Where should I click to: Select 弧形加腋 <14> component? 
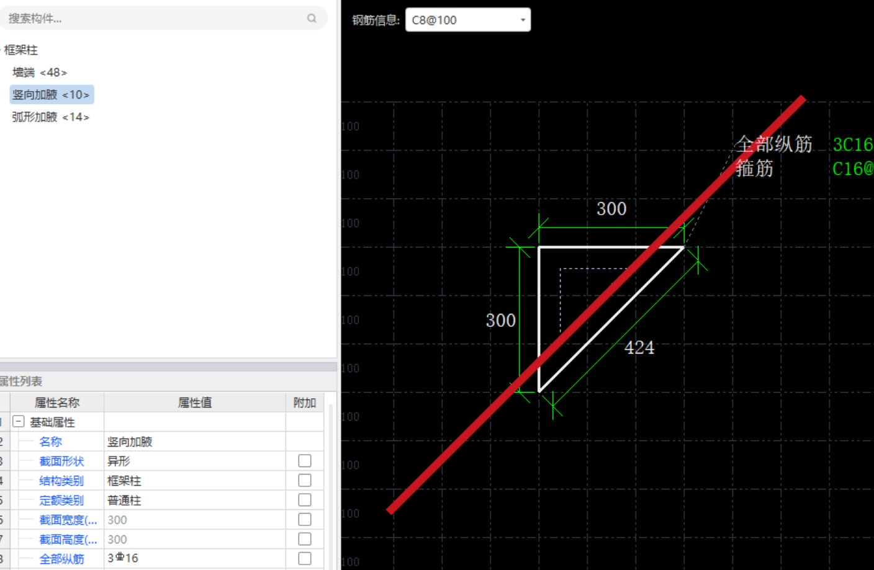point(51,117)
